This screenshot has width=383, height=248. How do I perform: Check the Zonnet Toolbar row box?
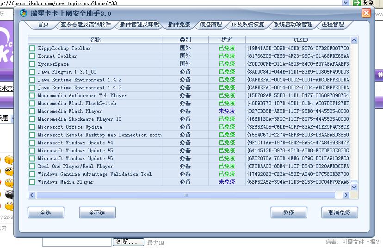[32, 56]
